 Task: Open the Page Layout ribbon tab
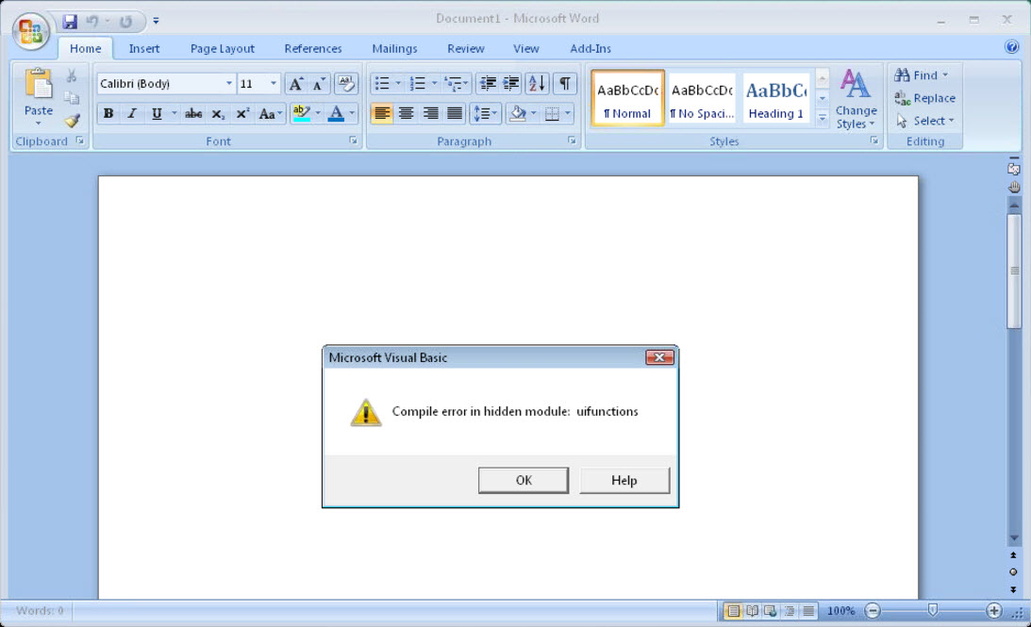(223, 49)
